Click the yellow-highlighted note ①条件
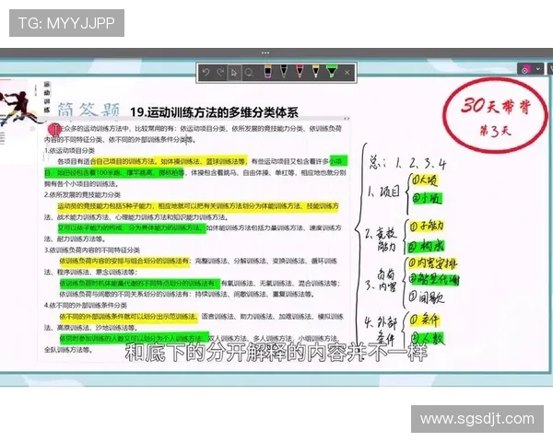 [425, 320]
